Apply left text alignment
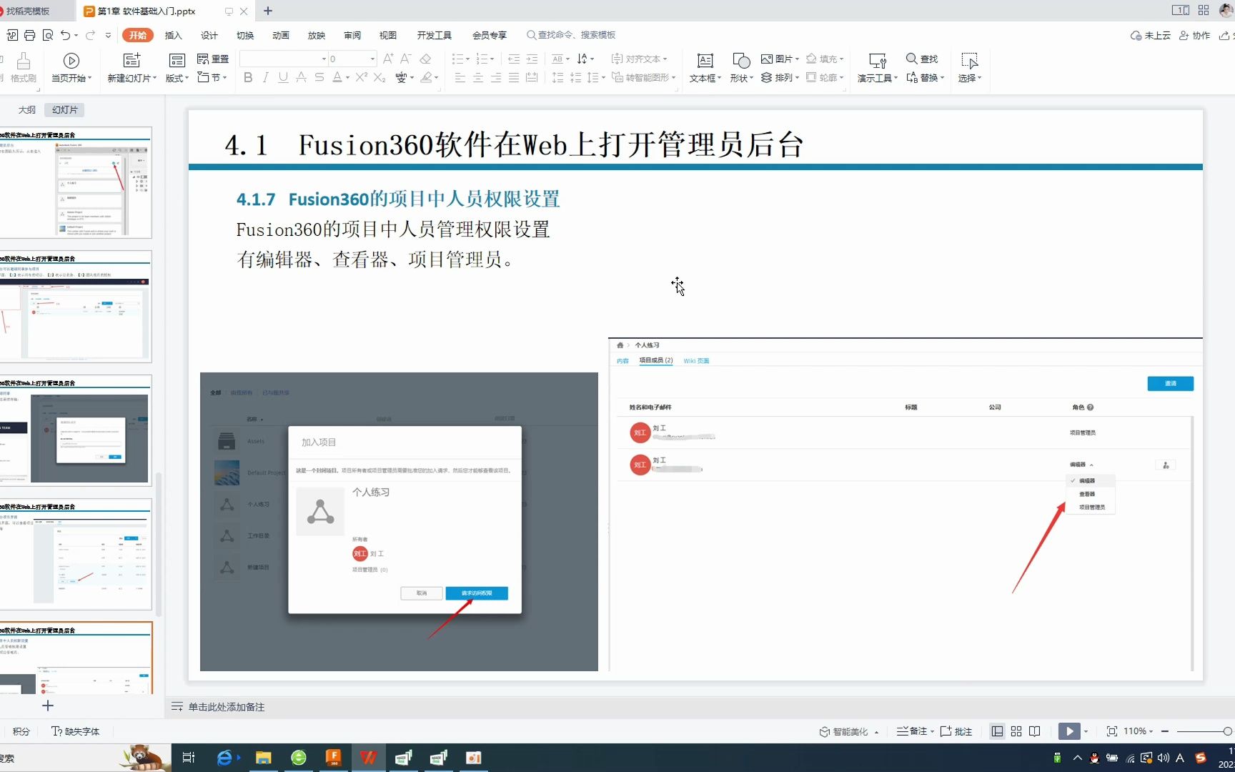Image resolution: width=1235 pixels, height=772 pixels. pos(460,77)
